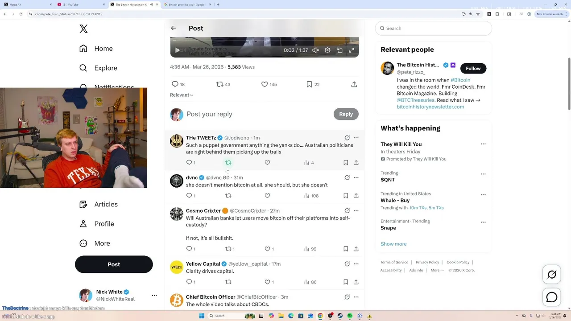View analytics on dvnc reply (108)
Image resolution: width=571 pixels, height=321 pixels.
click(x=311, y=196)
